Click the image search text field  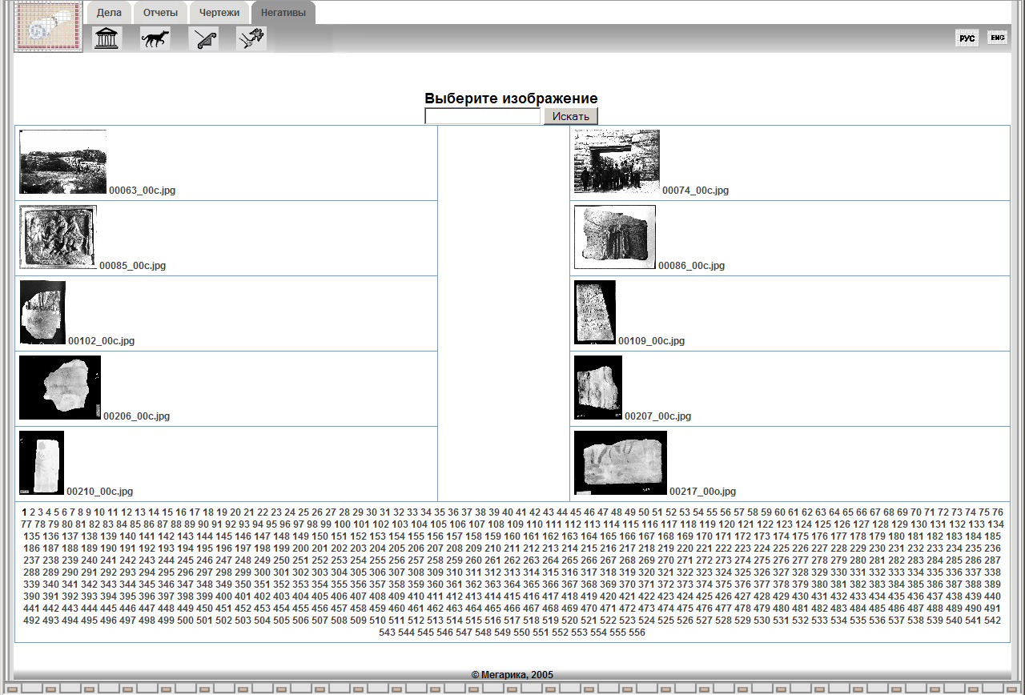[x=483, y=117]
